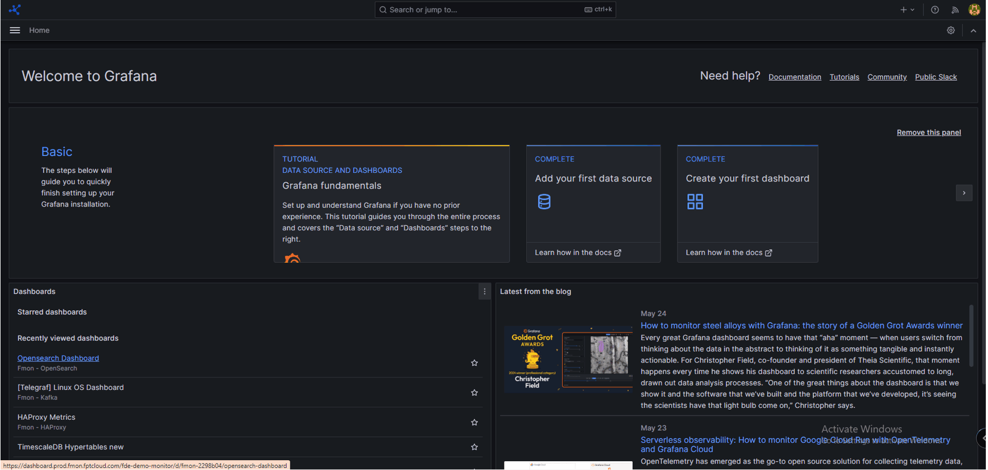Open the hamburger navigation menu
Screen dimensions: 988x470
tap(15, 31)
